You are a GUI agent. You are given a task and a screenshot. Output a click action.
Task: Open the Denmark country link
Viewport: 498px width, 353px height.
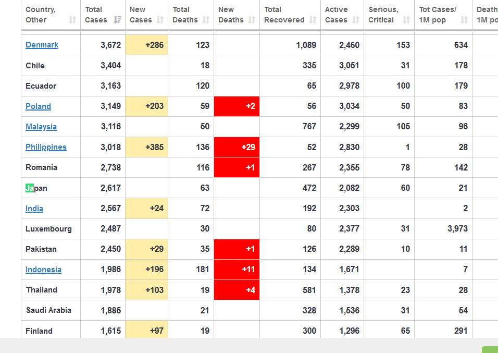pyautogui.click(x=42, y=45)
